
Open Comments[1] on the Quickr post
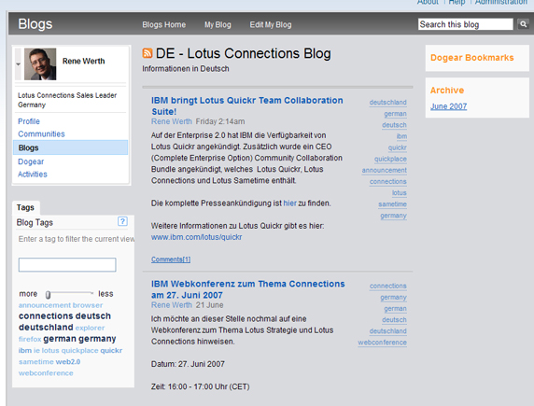pyautogui.click(x=171, y=259)
